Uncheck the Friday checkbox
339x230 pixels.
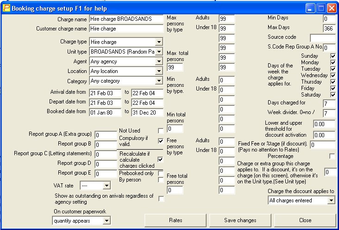point(333,88)
